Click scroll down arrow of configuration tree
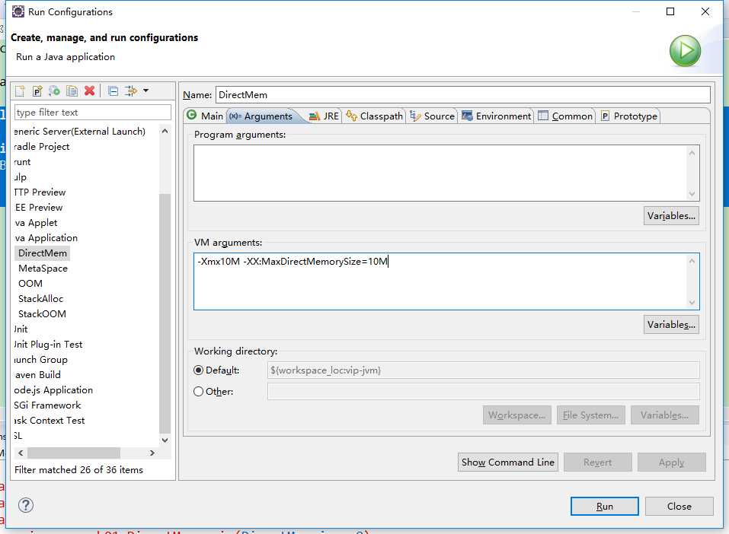Screen dimensions: 729x534 click(x=165, y=440)
